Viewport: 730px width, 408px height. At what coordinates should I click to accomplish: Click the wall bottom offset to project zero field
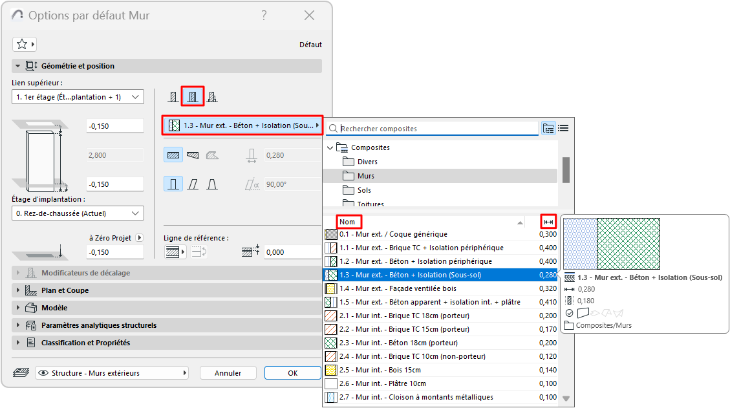coord(115,252)
